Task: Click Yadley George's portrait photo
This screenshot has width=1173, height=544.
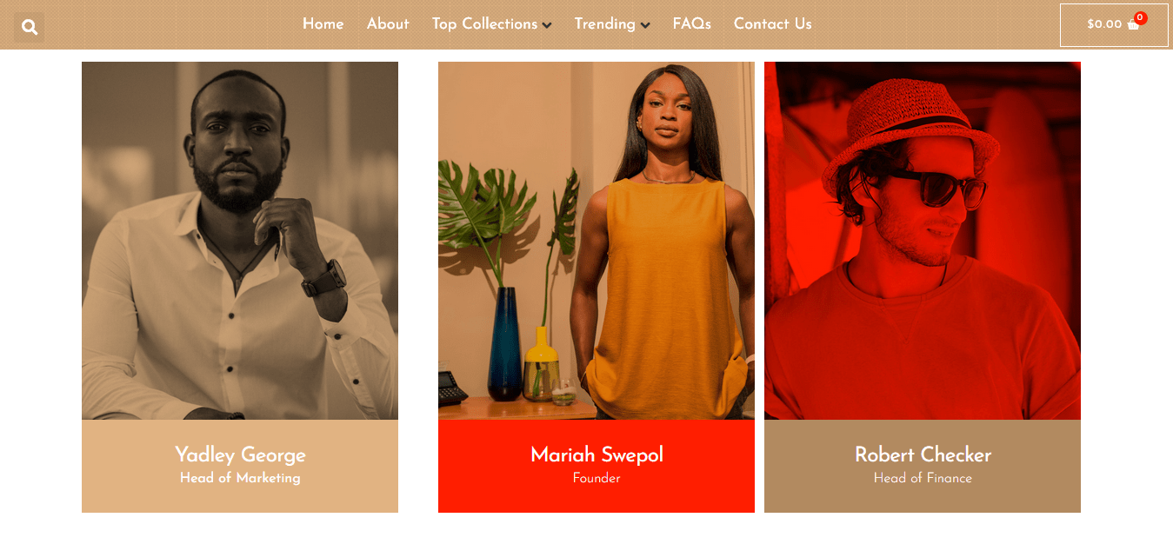Action: 240,241
